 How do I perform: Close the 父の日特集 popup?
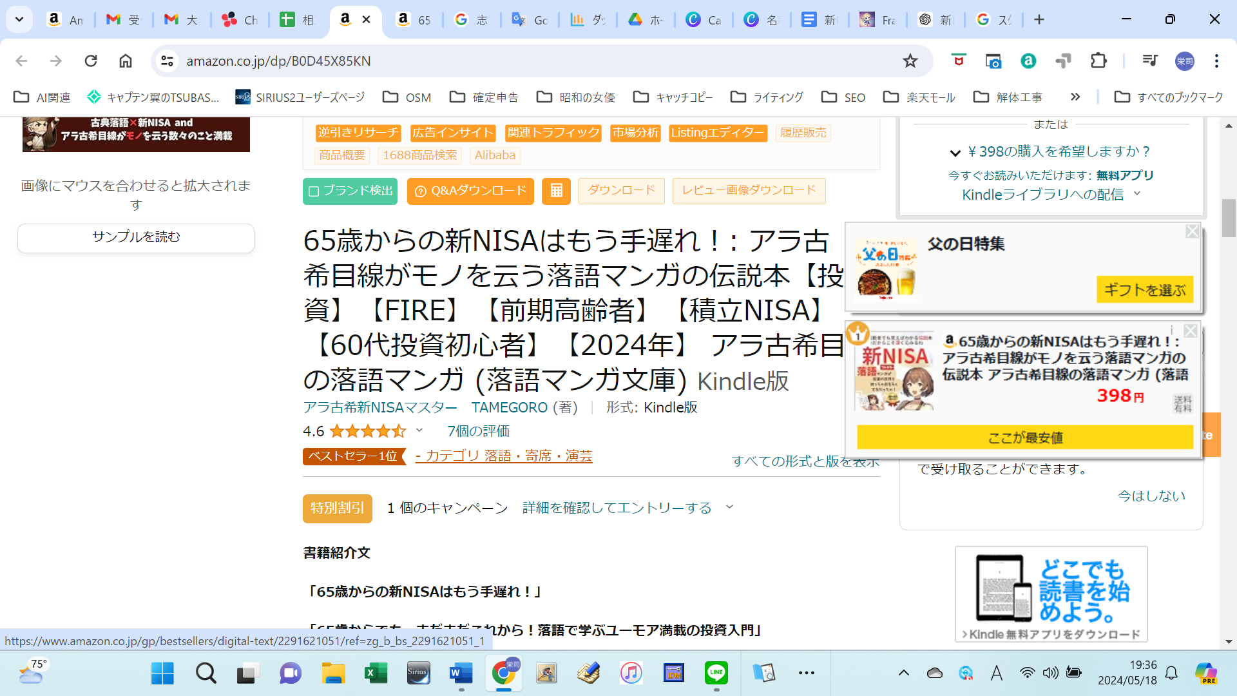click(1193, 231)
